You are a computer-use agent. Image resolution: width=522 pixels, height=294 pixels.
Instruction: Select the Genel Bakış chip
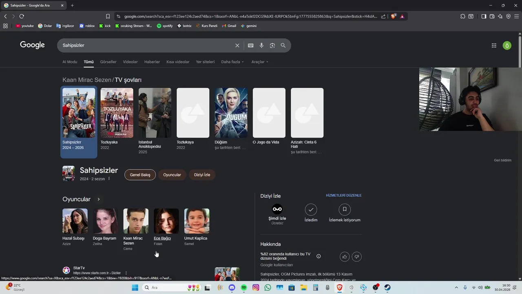tap(140, 175)
